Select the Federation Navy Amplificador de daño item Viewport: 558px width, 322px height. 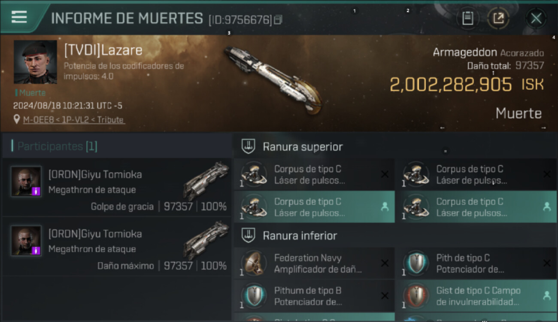click(314, 263)
